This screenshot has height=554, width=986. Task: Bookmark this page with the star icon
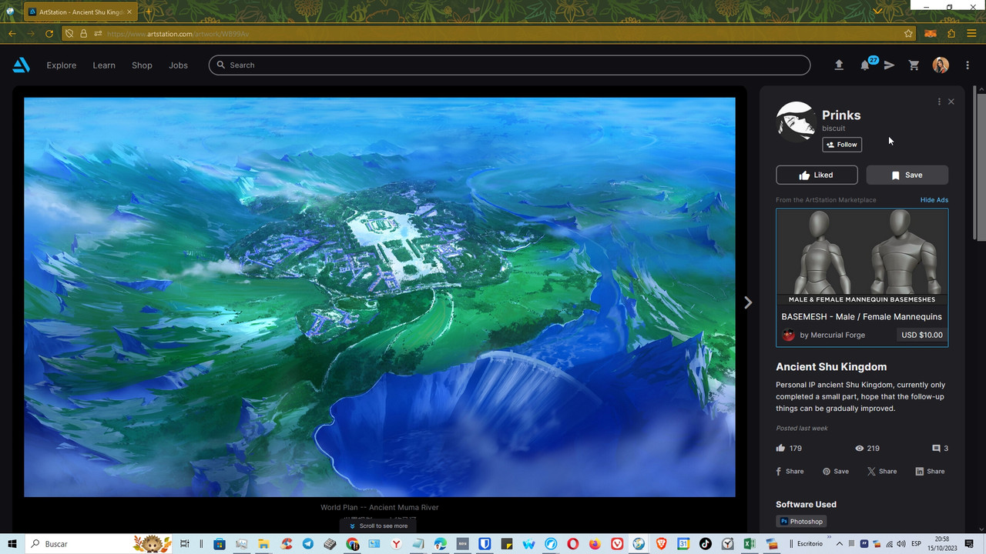[909, 34]
